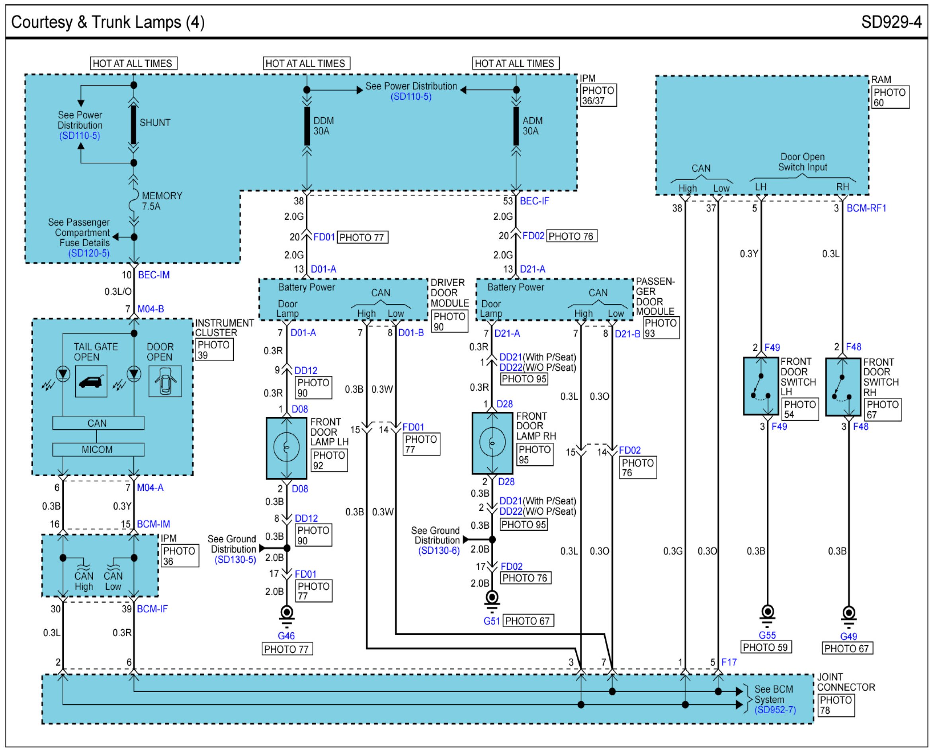Open the SD952-7 BCM system link
Image resolution: width=934 pixels, height=753 pixels.
coord(775,710)
